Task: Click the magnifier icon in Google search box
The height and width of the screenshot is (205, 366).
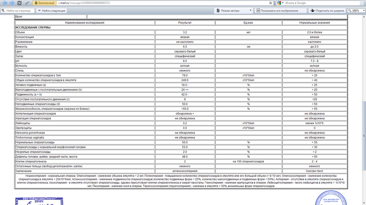Action: click(x=362, y=3)
